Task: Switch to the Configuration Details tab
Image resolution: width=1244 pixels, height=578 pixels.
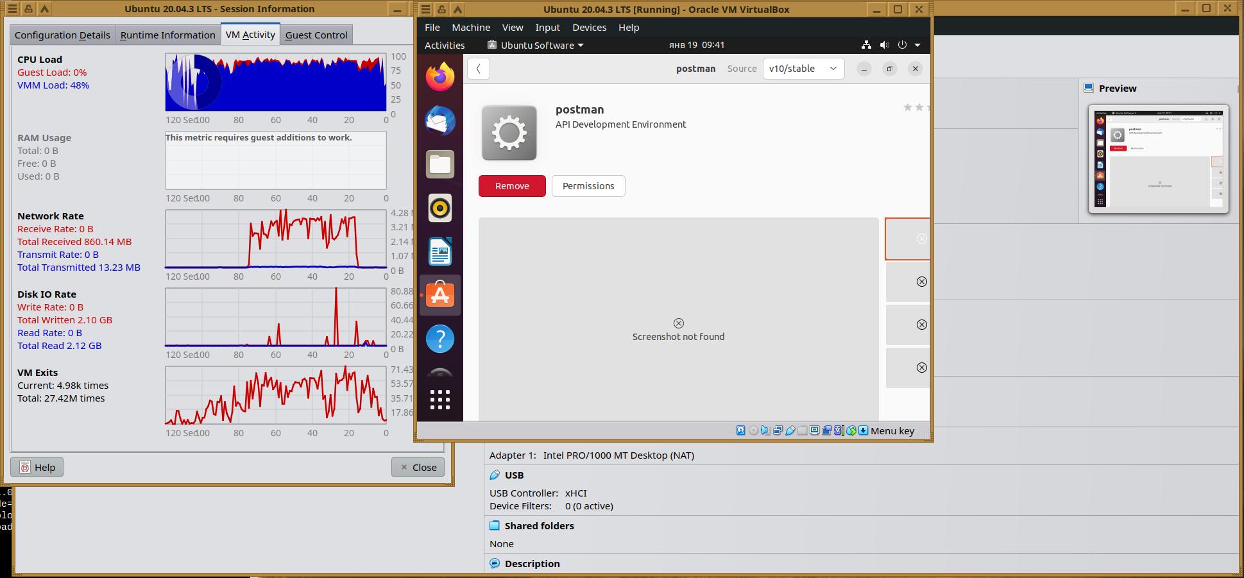Action: coord(63,35)
